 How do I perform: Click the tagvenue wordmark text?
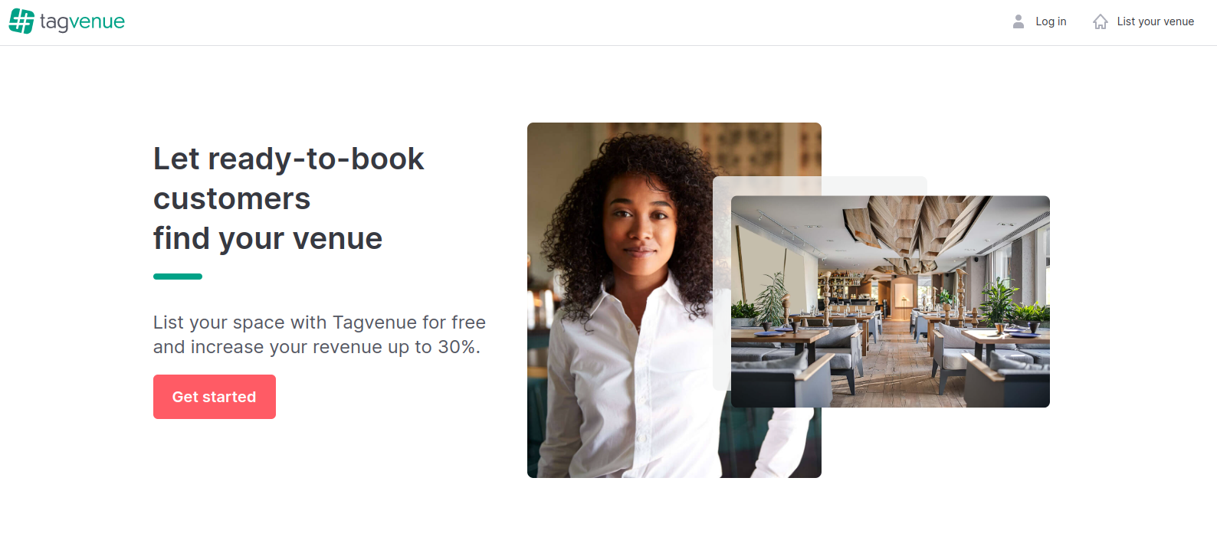click(82, 21)
